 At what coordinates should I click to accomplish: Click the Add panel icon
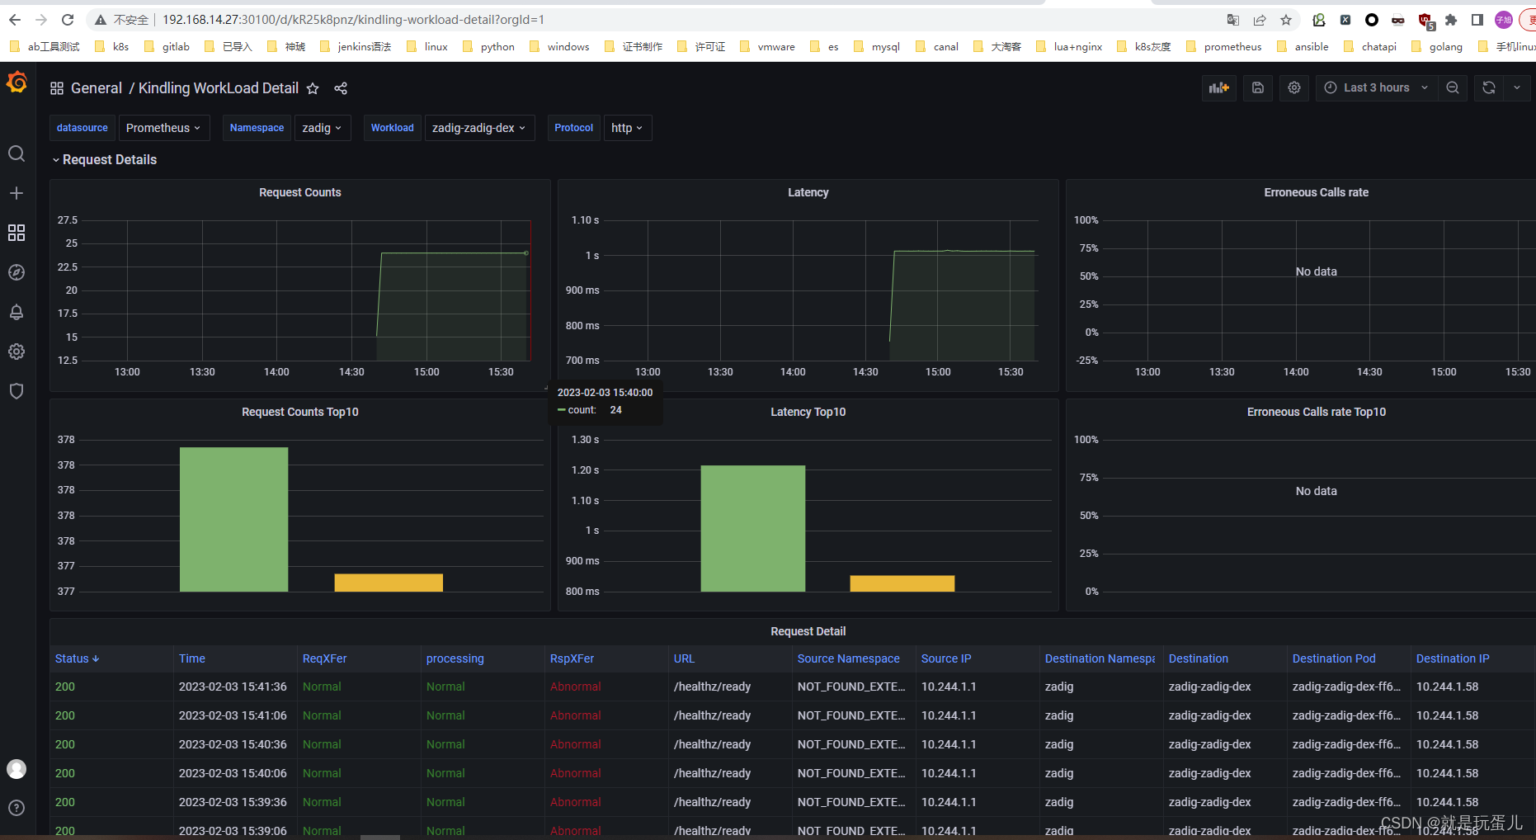1219,87
